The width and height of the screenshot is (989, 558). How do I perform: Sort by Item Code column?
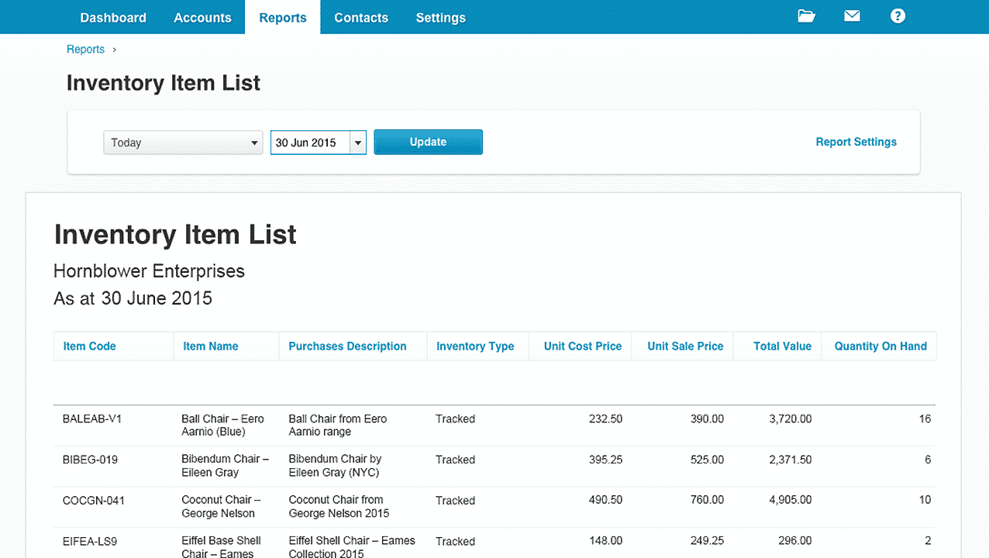89,346
